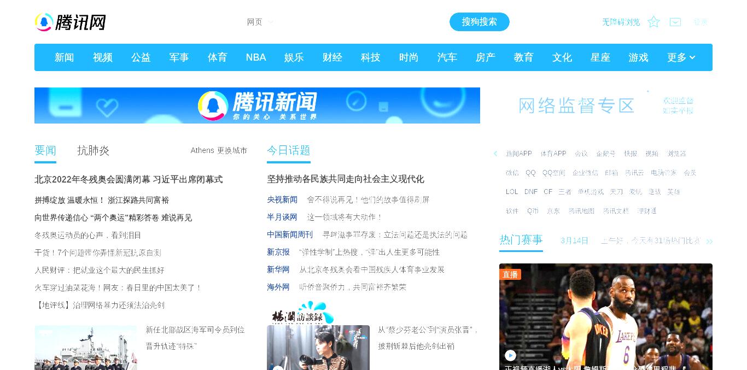Open the NBA navigation item
747x370 pixels.
pyautogui.click(x=256, y=57)
